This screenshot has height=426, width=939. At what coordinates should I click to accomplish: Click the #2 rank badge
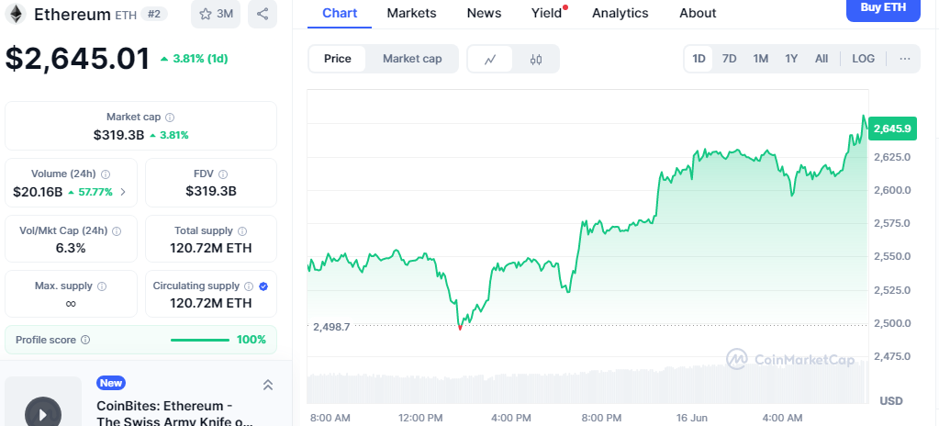154,14
